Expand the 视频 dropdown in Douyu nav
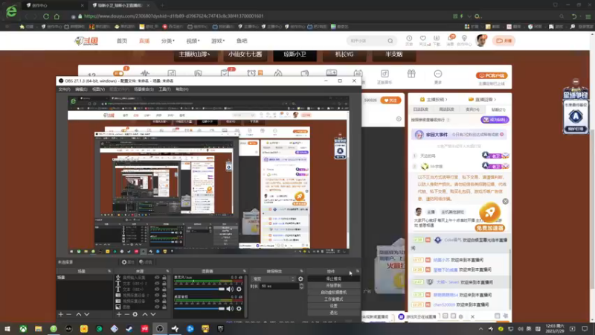Viewport: 595px width, 335px height. [193, 41]
